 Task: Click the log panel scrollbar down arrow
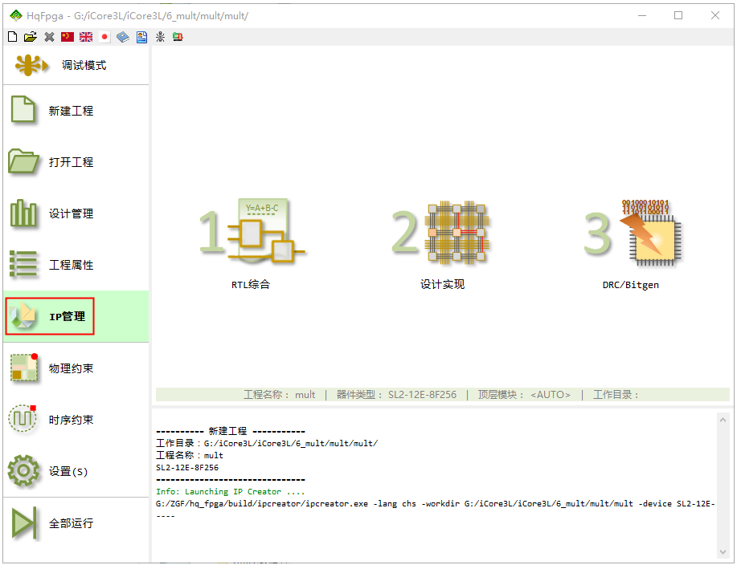click(x=722, y=551)
